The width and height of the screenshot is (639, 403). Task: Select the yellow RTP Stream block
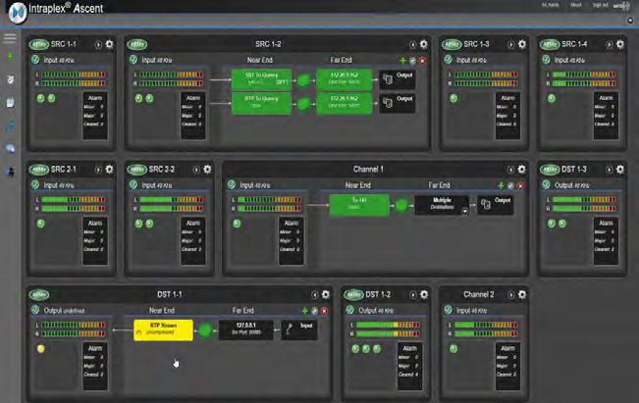pos(163,329)
